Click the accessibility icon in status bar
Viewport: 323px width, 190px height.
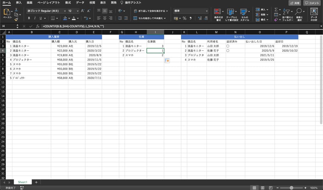pos(22,188)
